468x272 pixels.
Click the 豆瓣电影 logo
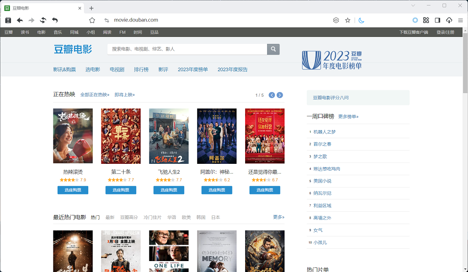pyautogui.click(x=73, y=49)
